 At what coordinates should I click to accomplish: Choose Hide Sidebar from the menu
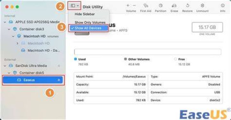pyautogui.click(x=85, y=14)
